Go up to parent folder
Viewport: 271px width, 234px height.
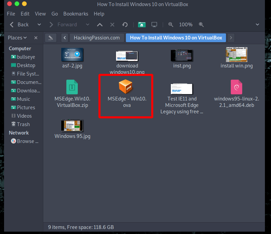tap(100, 25)
